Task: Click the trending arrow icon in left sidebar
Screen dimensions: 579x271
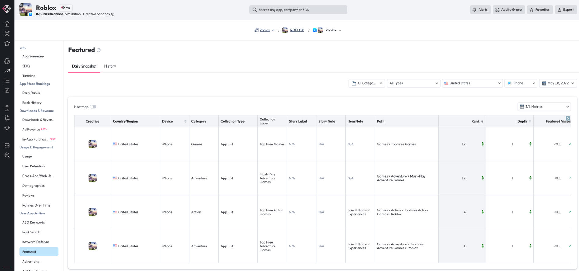Action: tap(7, 71)
